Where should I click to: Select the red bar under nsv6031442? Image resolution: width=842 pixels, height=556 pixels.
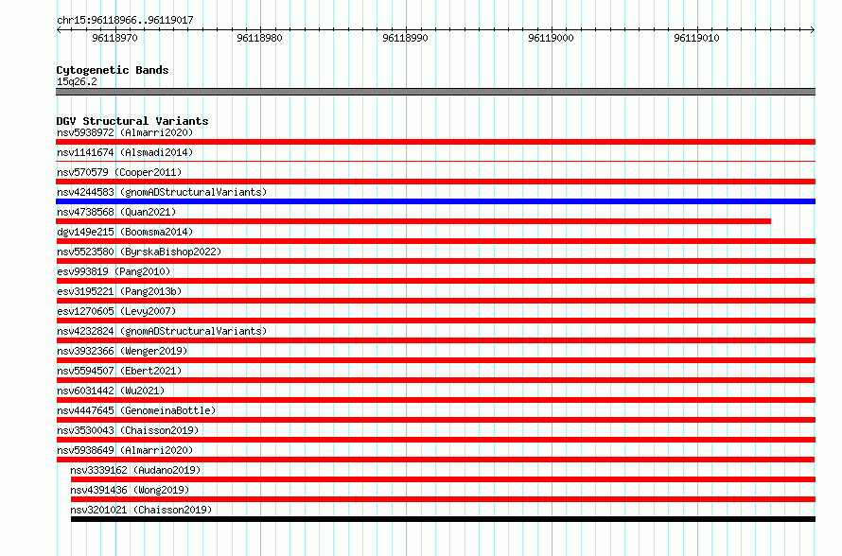[x=435, y=400]
